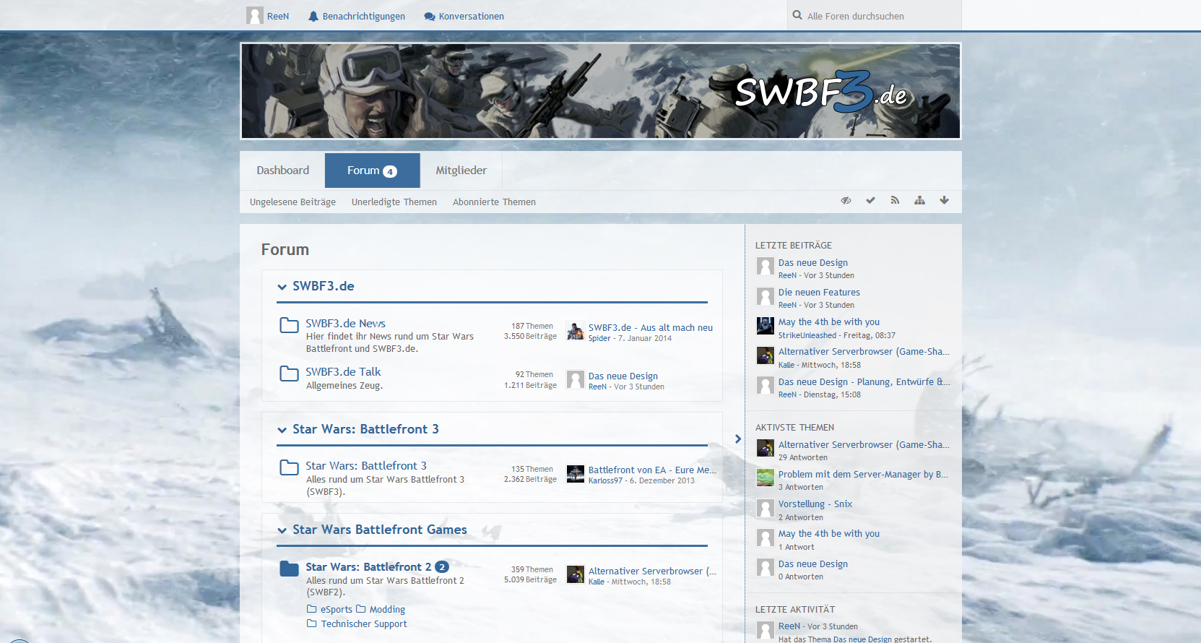
Task: Click the SWBF3.de header banner
Action: click(x=601, y=91)
